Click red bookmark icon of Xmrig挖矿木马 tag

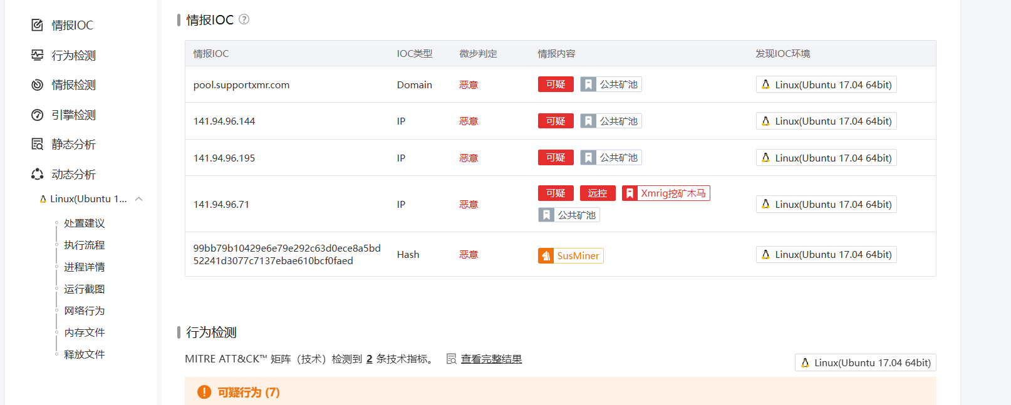click(x=630, y=193)
